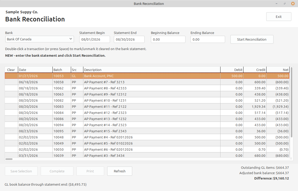Click the vertical scrollbar of the table
The image size is (298, 191).
[292, 102]
